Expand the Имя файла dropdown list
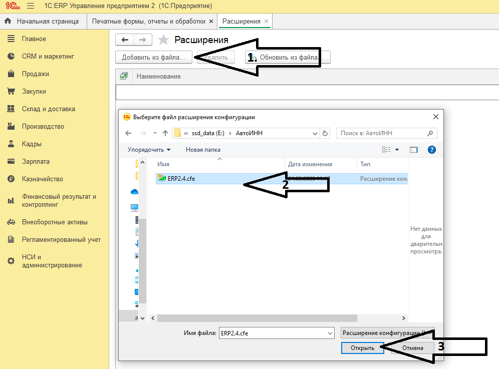Image resolution: width=499 pixels, height=369 pixels. tap(330, 333)
